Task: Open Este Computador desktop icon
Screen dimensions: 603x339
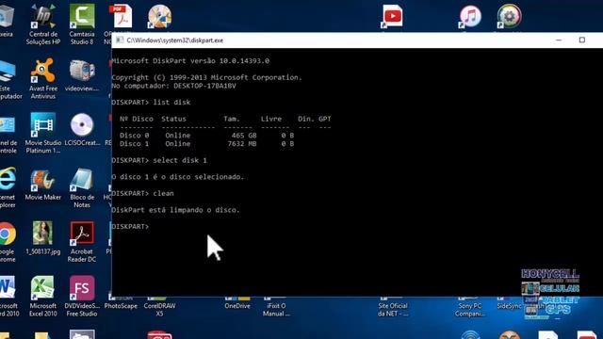Action: 9,79
